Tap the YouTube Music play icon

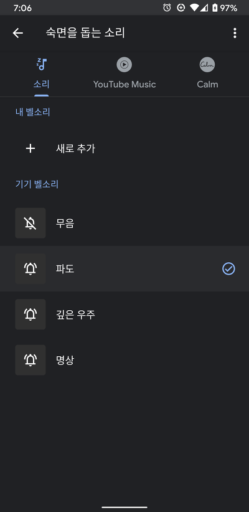pyautogui.click(x=125, y=64)
